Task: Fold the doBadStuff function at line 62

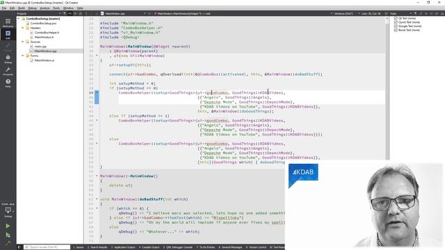Action: tap(97, 199)
